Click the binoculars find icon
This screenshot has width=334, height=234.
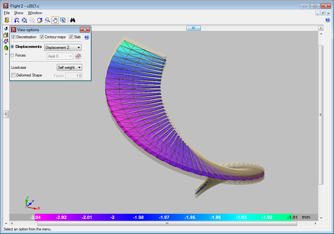(73, 20)
